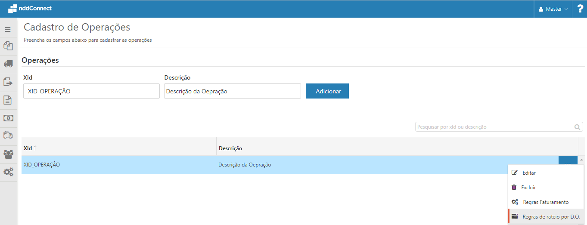
Task: Click the Regras Faturamento gears icon
Action: coord(515,202)
